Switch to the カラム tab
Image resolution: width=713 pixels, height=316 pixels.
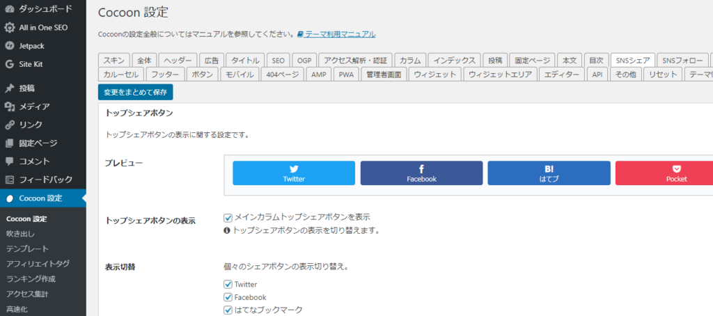(410, 60)
